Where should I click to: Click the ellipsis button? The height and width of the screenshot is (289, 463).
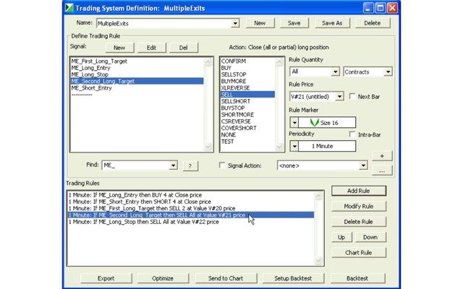[x=382, y=171]
